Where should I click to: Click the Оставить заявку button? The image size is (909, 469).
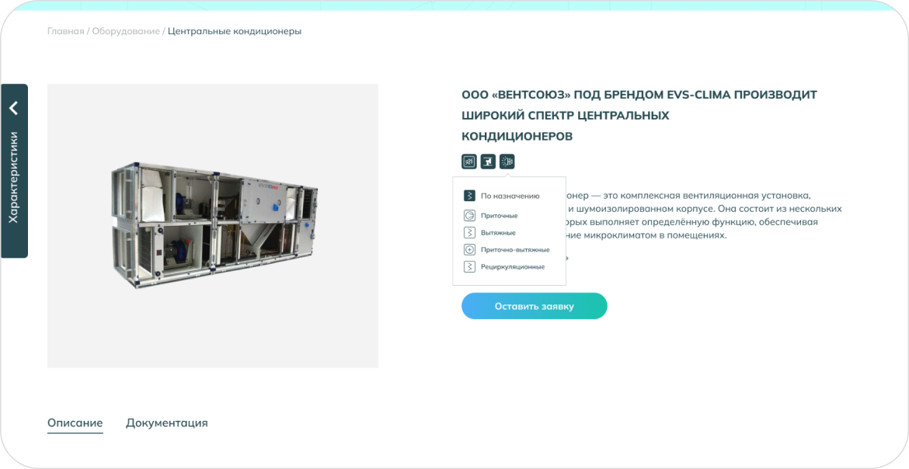click(x=535, y=306)
